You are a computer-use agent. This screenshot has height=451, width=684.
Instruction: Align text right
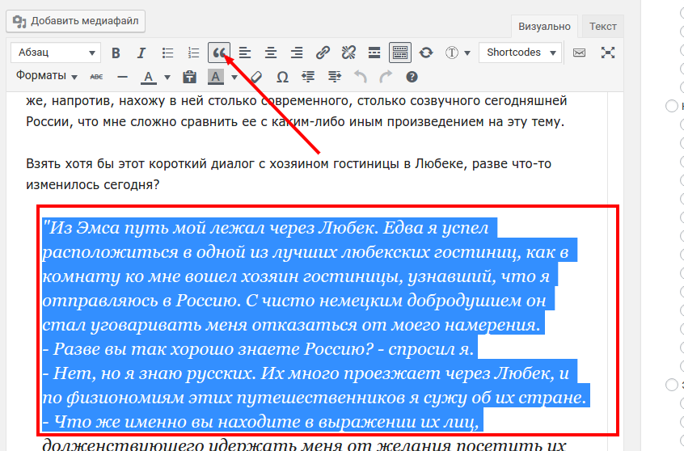tap(297, 53)
